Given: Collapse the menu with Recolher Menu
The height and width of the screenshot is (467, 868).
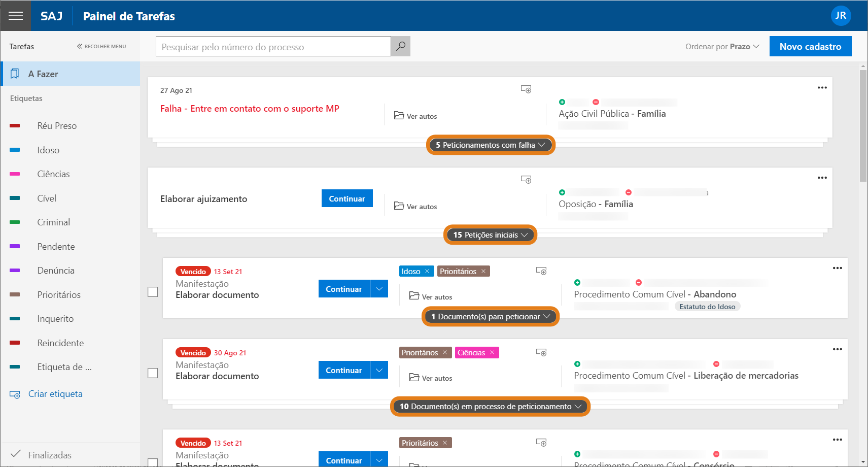Looking at the screenshot, I should tap(101, 46).
